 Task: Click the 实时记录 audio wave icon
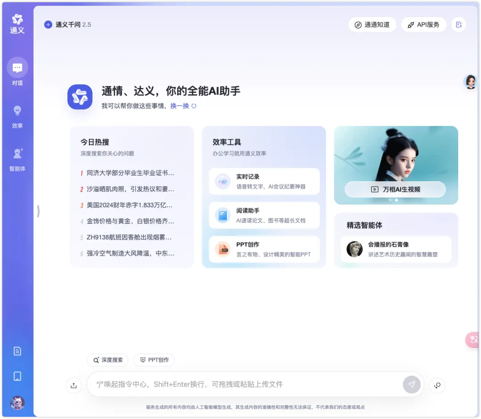(223, 182)
